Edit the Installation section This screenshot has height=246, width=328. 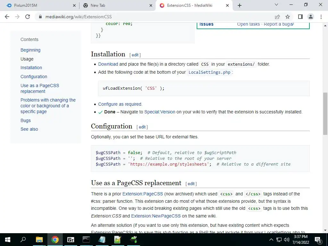[x=135, y=55]
